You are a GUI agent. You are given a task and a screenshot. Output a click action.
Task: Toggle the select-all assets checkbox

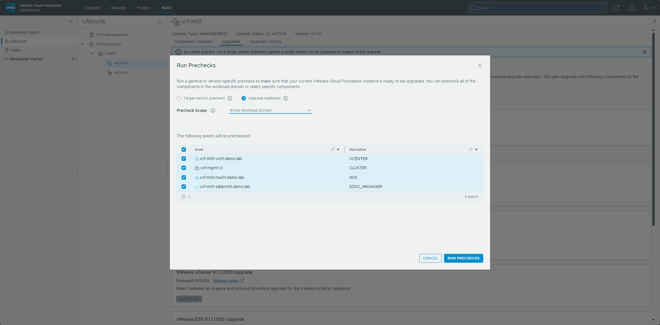pos(184,149)
